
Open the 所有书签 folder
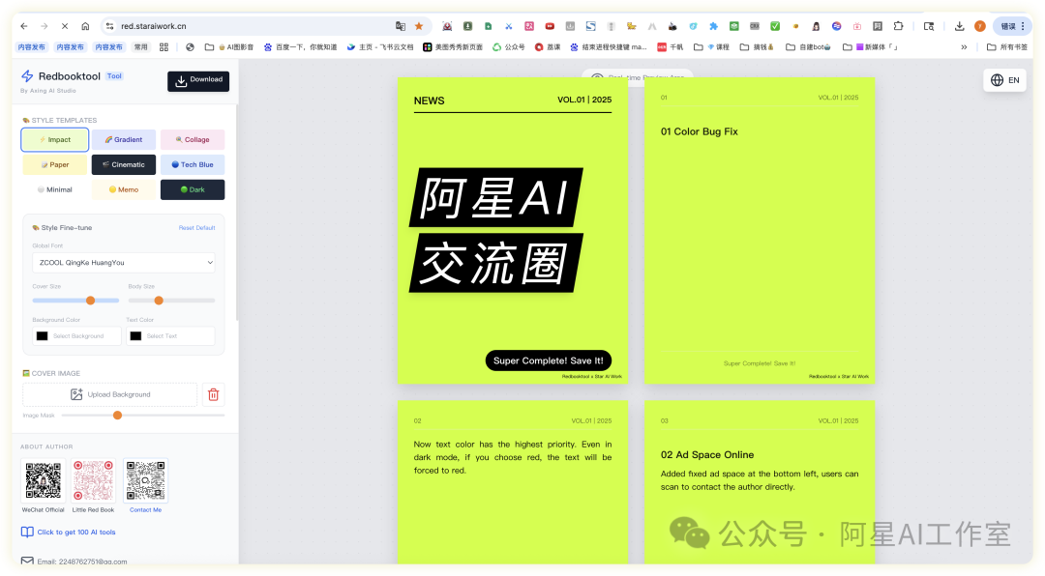pyautogui.click(x=1007, y=47)
